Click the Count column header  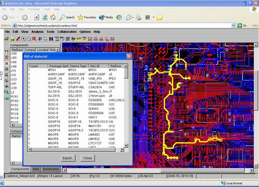(38, 66)
